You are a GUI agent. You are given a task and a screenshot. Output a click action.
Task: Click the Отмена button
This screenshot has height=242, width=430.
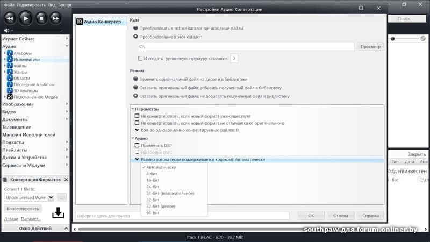click(341, 216)
